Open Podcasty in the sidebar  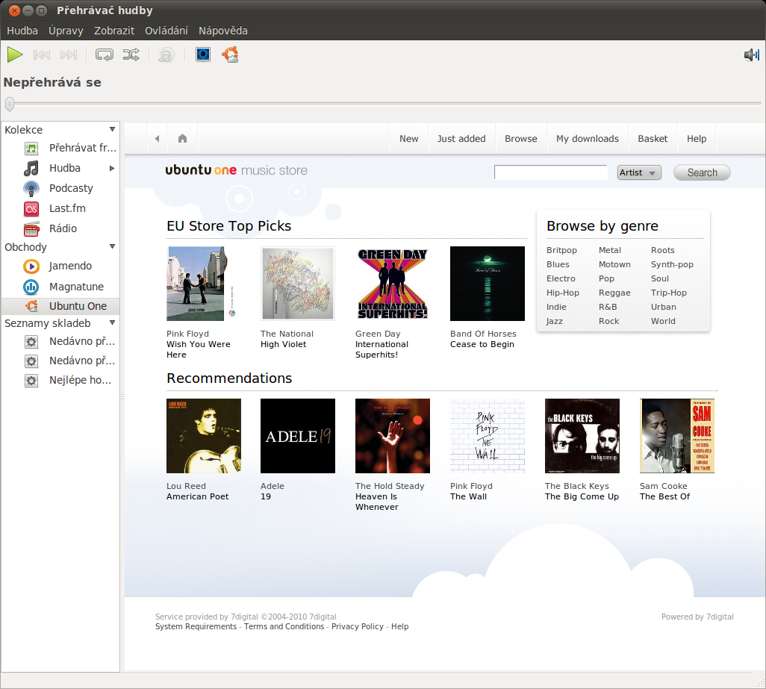(60, 189)
